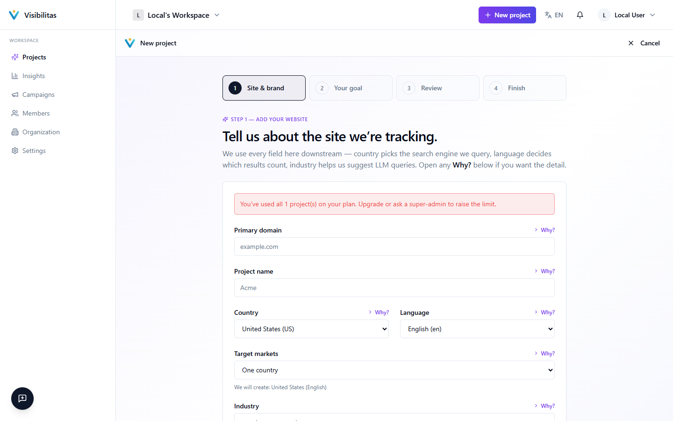
Task: Open the Local User account menu chevron
Action: click(x=652, y=15)
